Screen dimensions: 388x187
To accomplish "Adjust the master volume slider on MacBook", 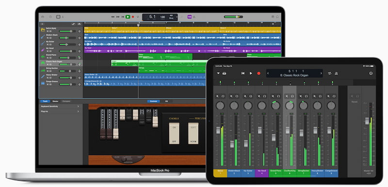I will tap(233, 17).
